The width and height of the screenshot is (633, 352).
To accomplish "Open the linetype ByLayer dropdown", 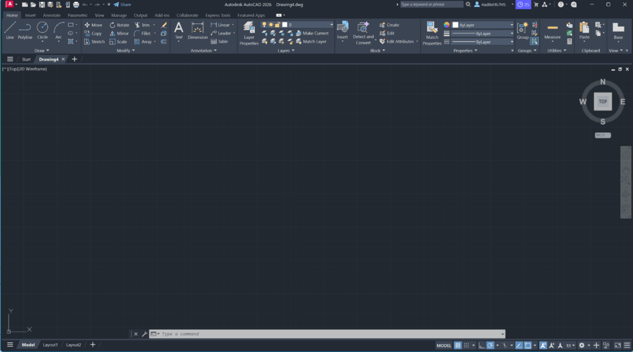I will (483, 42).
